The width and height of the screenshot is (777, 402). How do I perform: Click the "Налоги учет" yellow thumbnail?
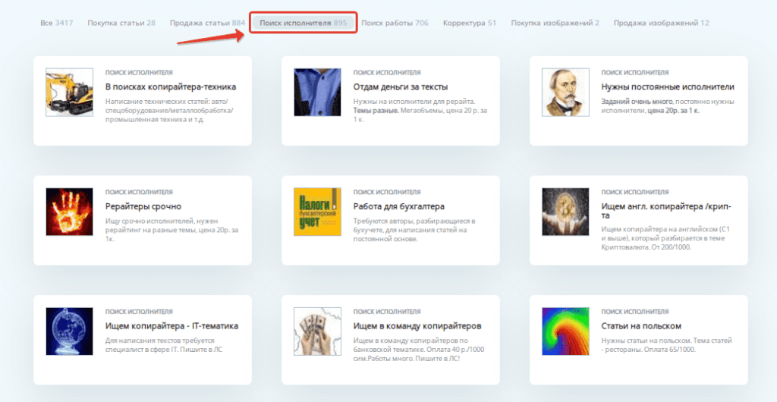point(317,212)
